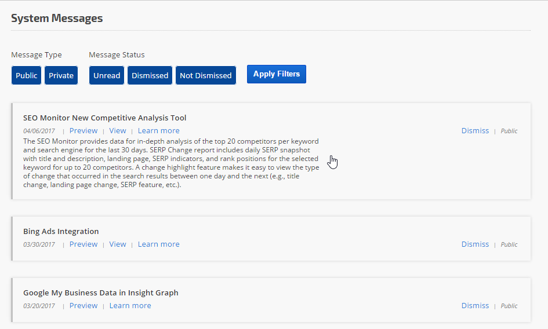The image size is (548, 329).
Task: Open the Bing Ads Integration message title
Action: (61, 231)
